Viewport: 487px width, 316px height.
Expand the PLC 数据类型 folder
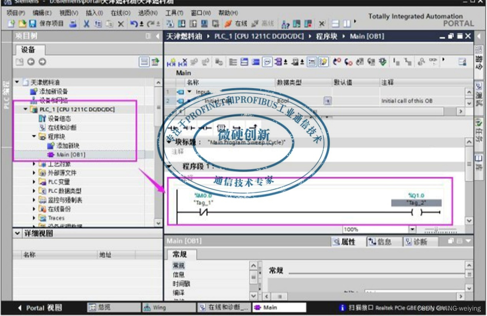34,191
